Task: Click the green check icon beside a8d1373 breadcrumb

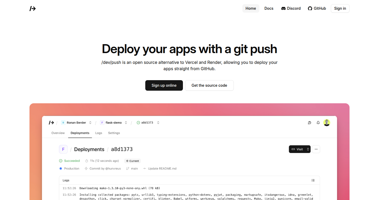Action: (x=138, y=122)
